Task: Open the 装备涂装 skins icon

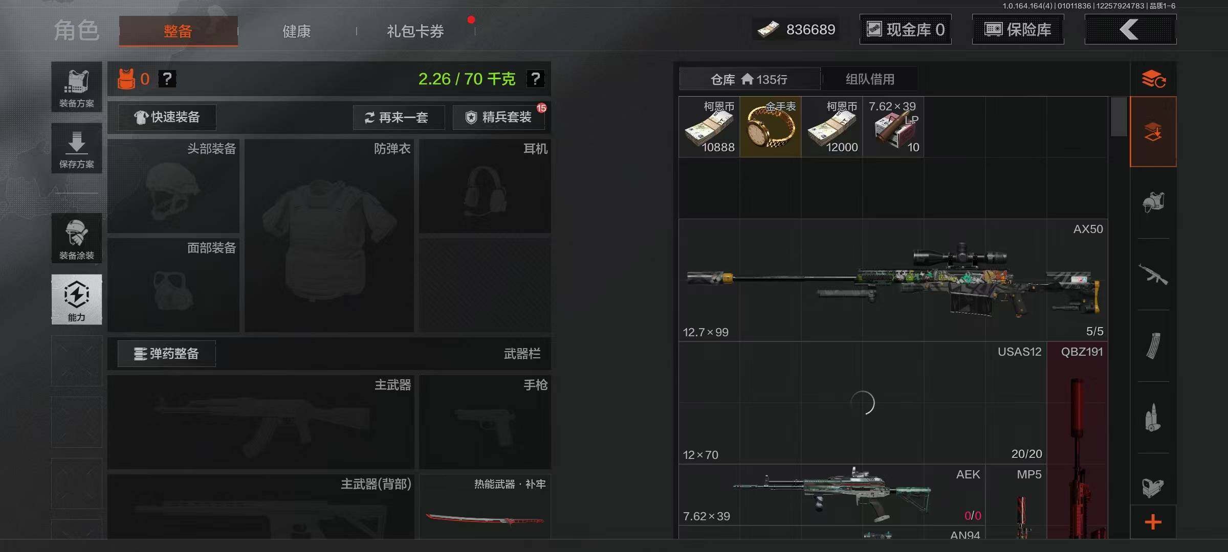Action: click(77, 239)
